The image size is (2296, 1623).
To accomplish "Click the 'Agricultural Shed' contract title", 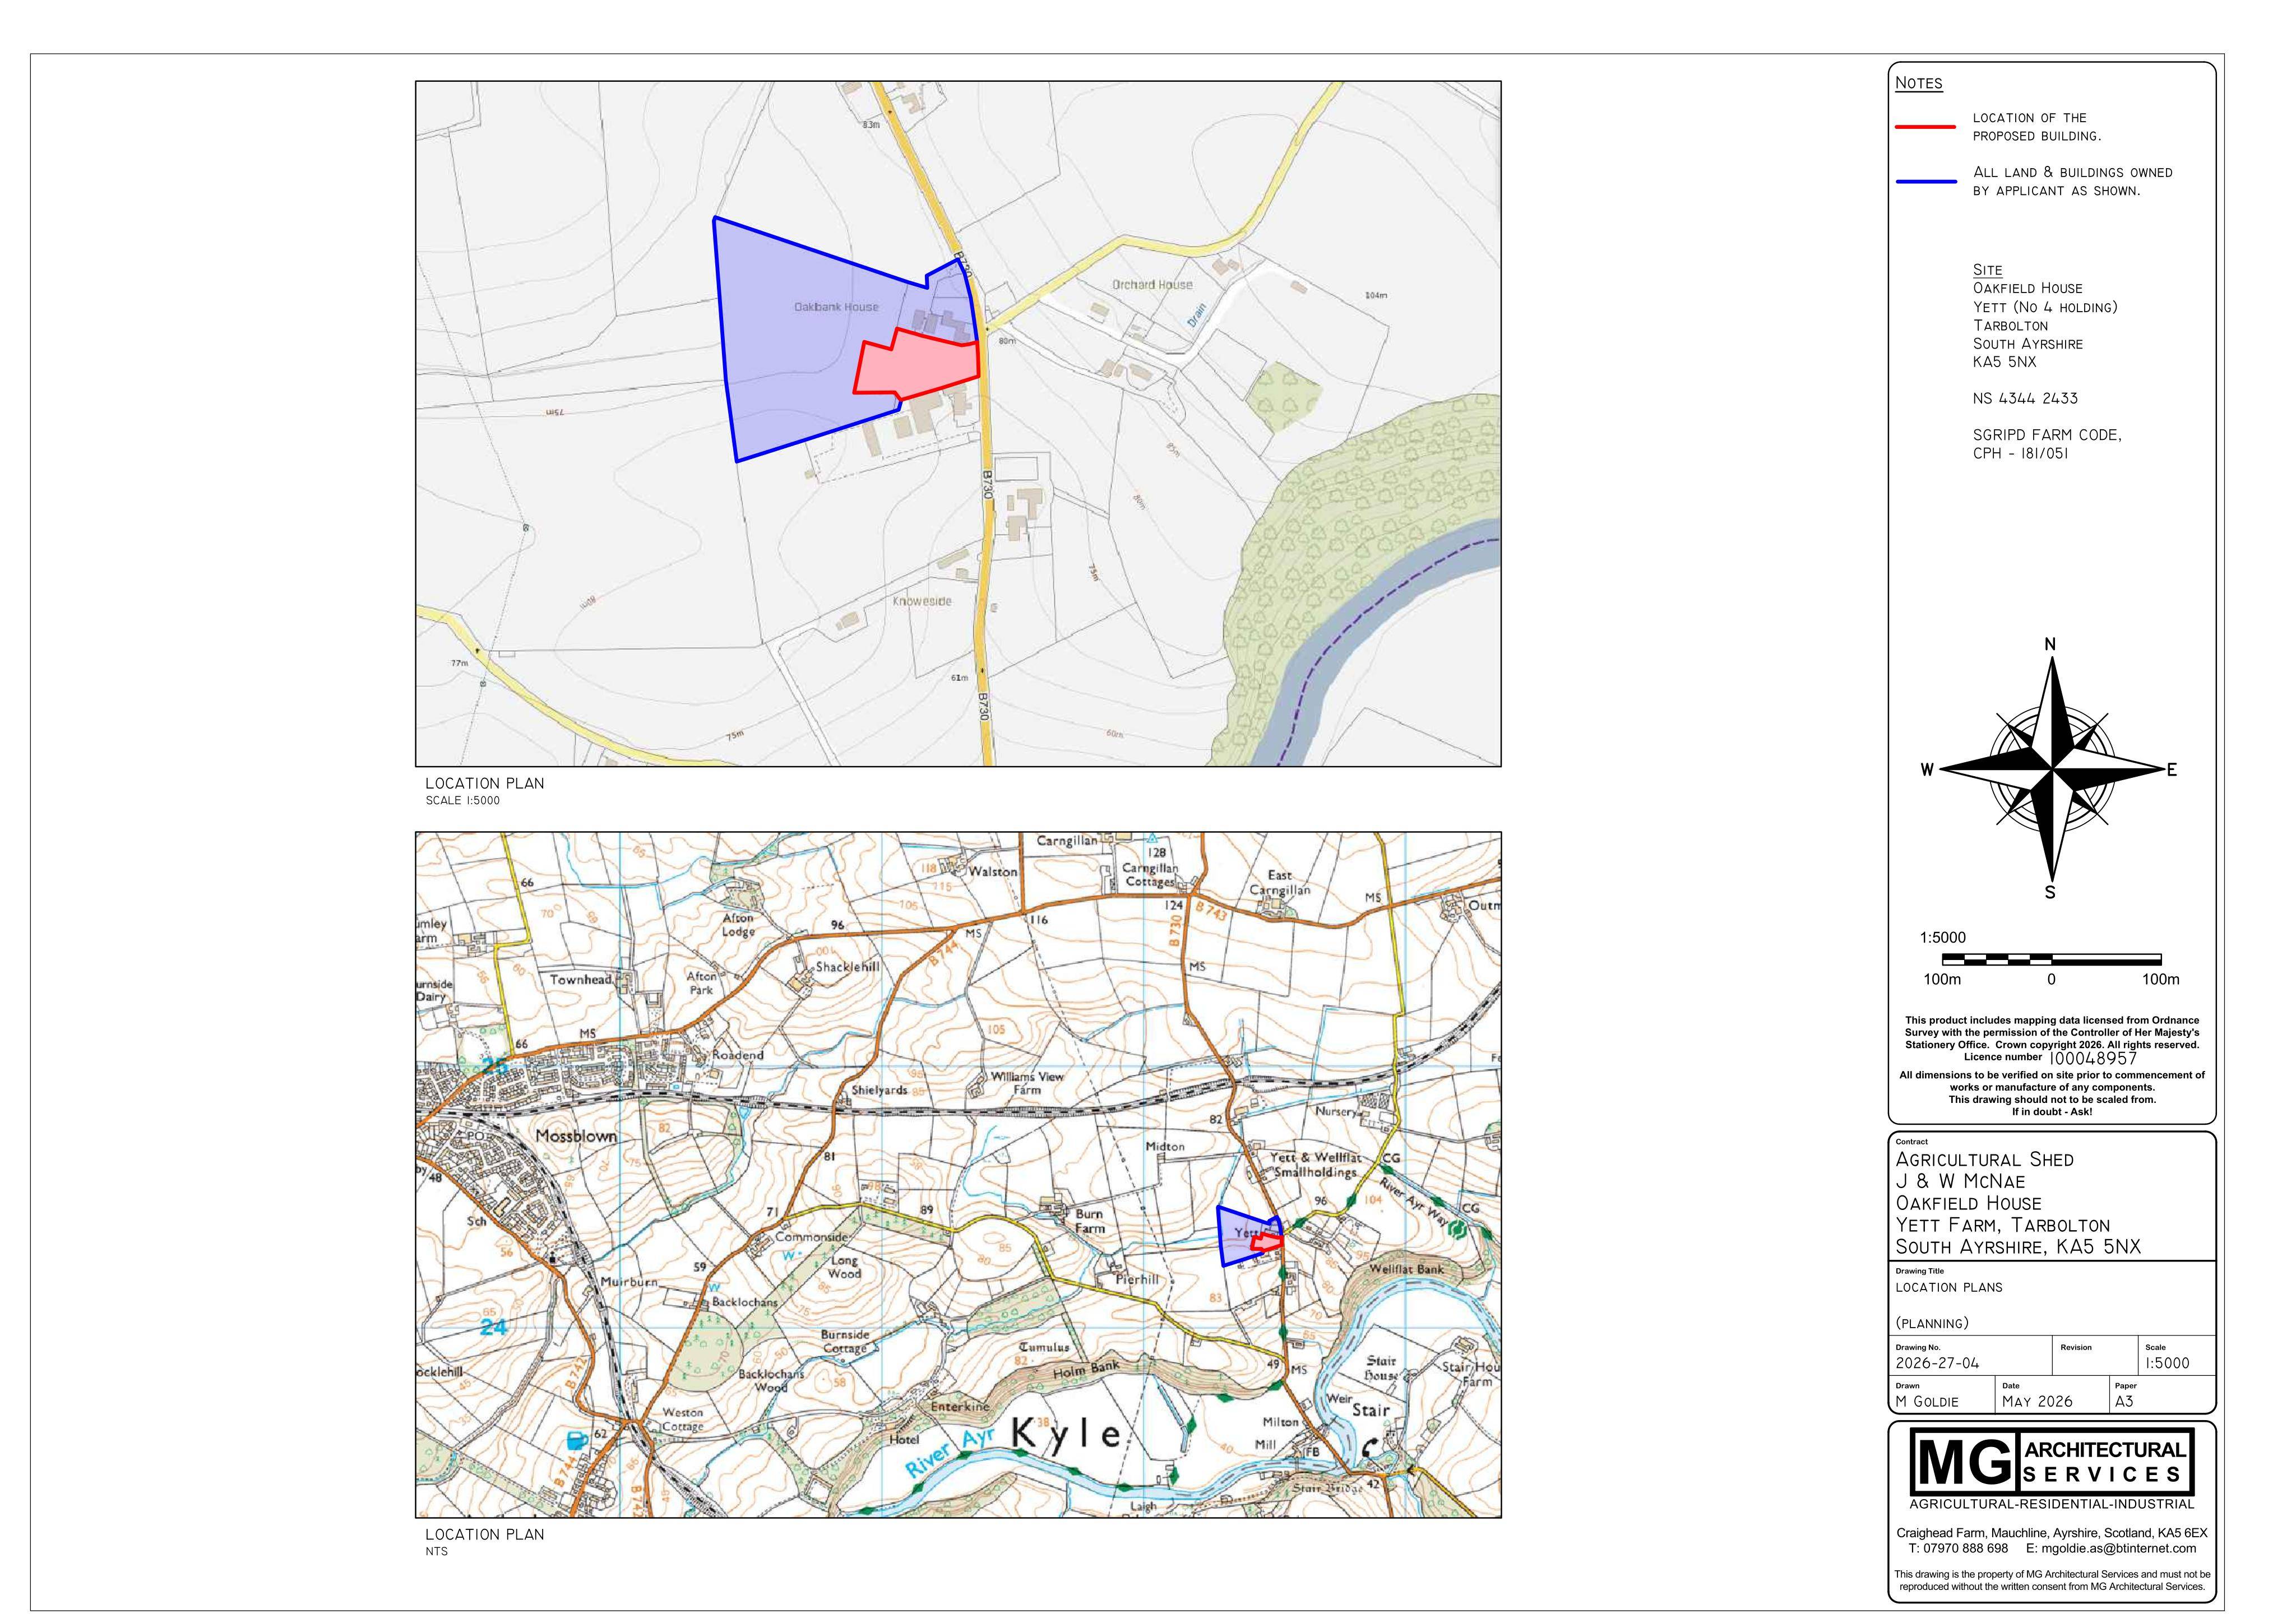I will click(1985, 1160).
